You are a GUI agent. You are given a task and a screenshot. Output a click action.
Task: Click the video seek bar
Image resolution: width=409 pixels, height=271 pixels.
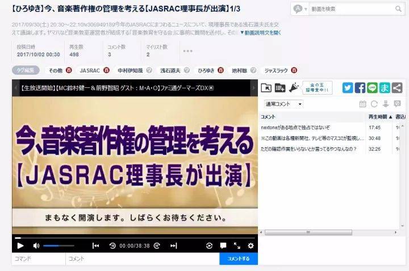pyautogui.click(x=135, y=238)
